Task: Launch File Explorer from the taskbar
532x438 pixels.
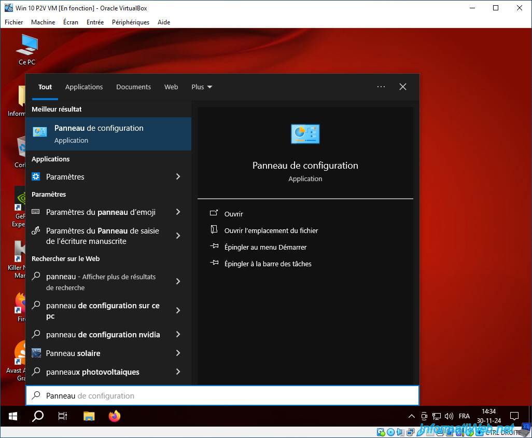Action: (x=89, y=416)
